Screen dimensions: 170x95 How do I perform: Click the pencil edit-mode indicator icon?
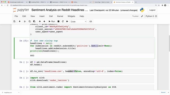[142, 16]
